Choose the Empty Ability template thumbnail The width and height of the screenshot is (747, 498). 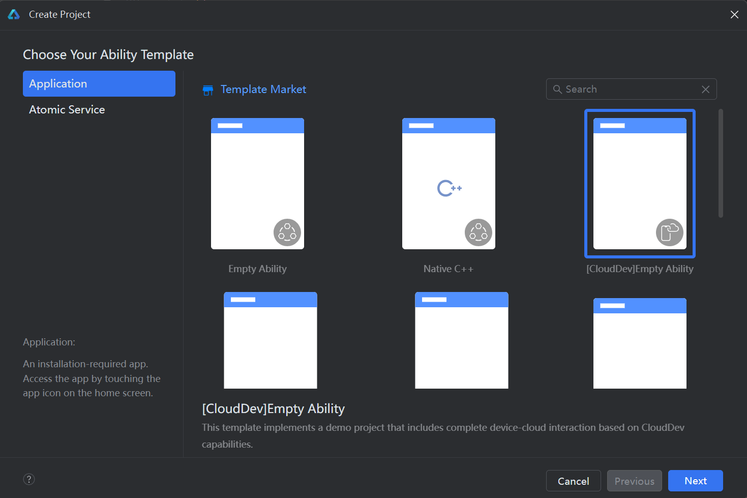click(x=257, y=184)
